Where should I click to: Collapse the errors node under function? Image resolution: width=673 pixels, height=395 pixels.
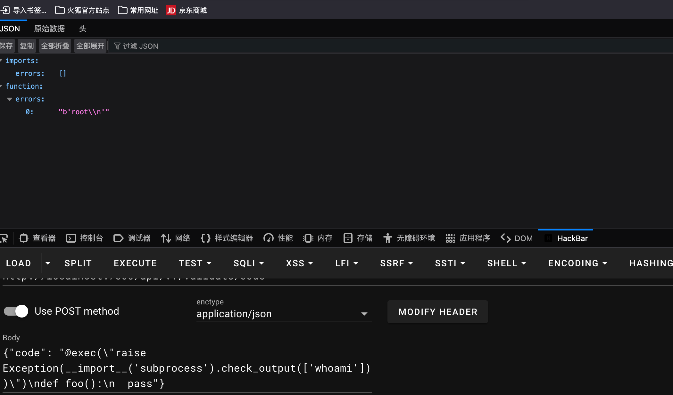(10, 99)
